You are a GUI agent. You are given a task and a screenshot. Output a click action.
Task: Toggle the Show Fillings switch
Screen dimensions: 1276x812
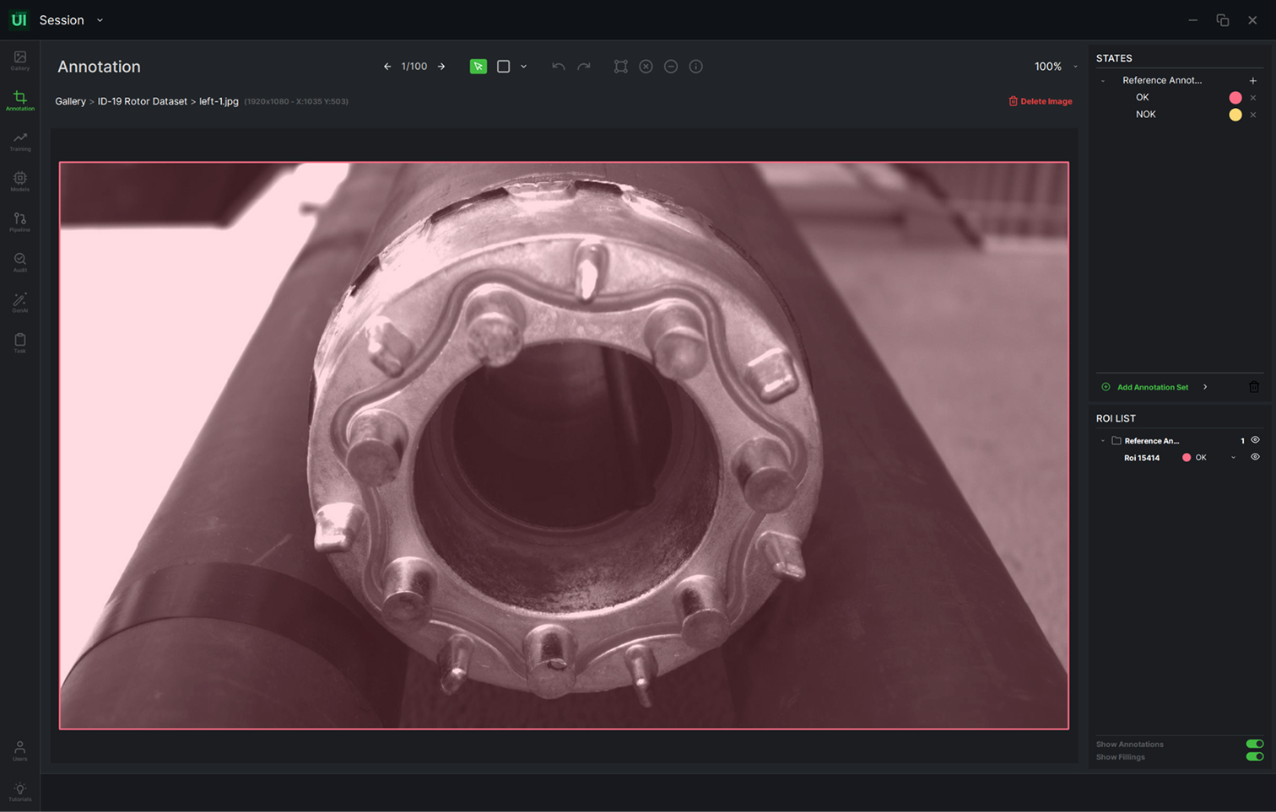click(1255, 756)
